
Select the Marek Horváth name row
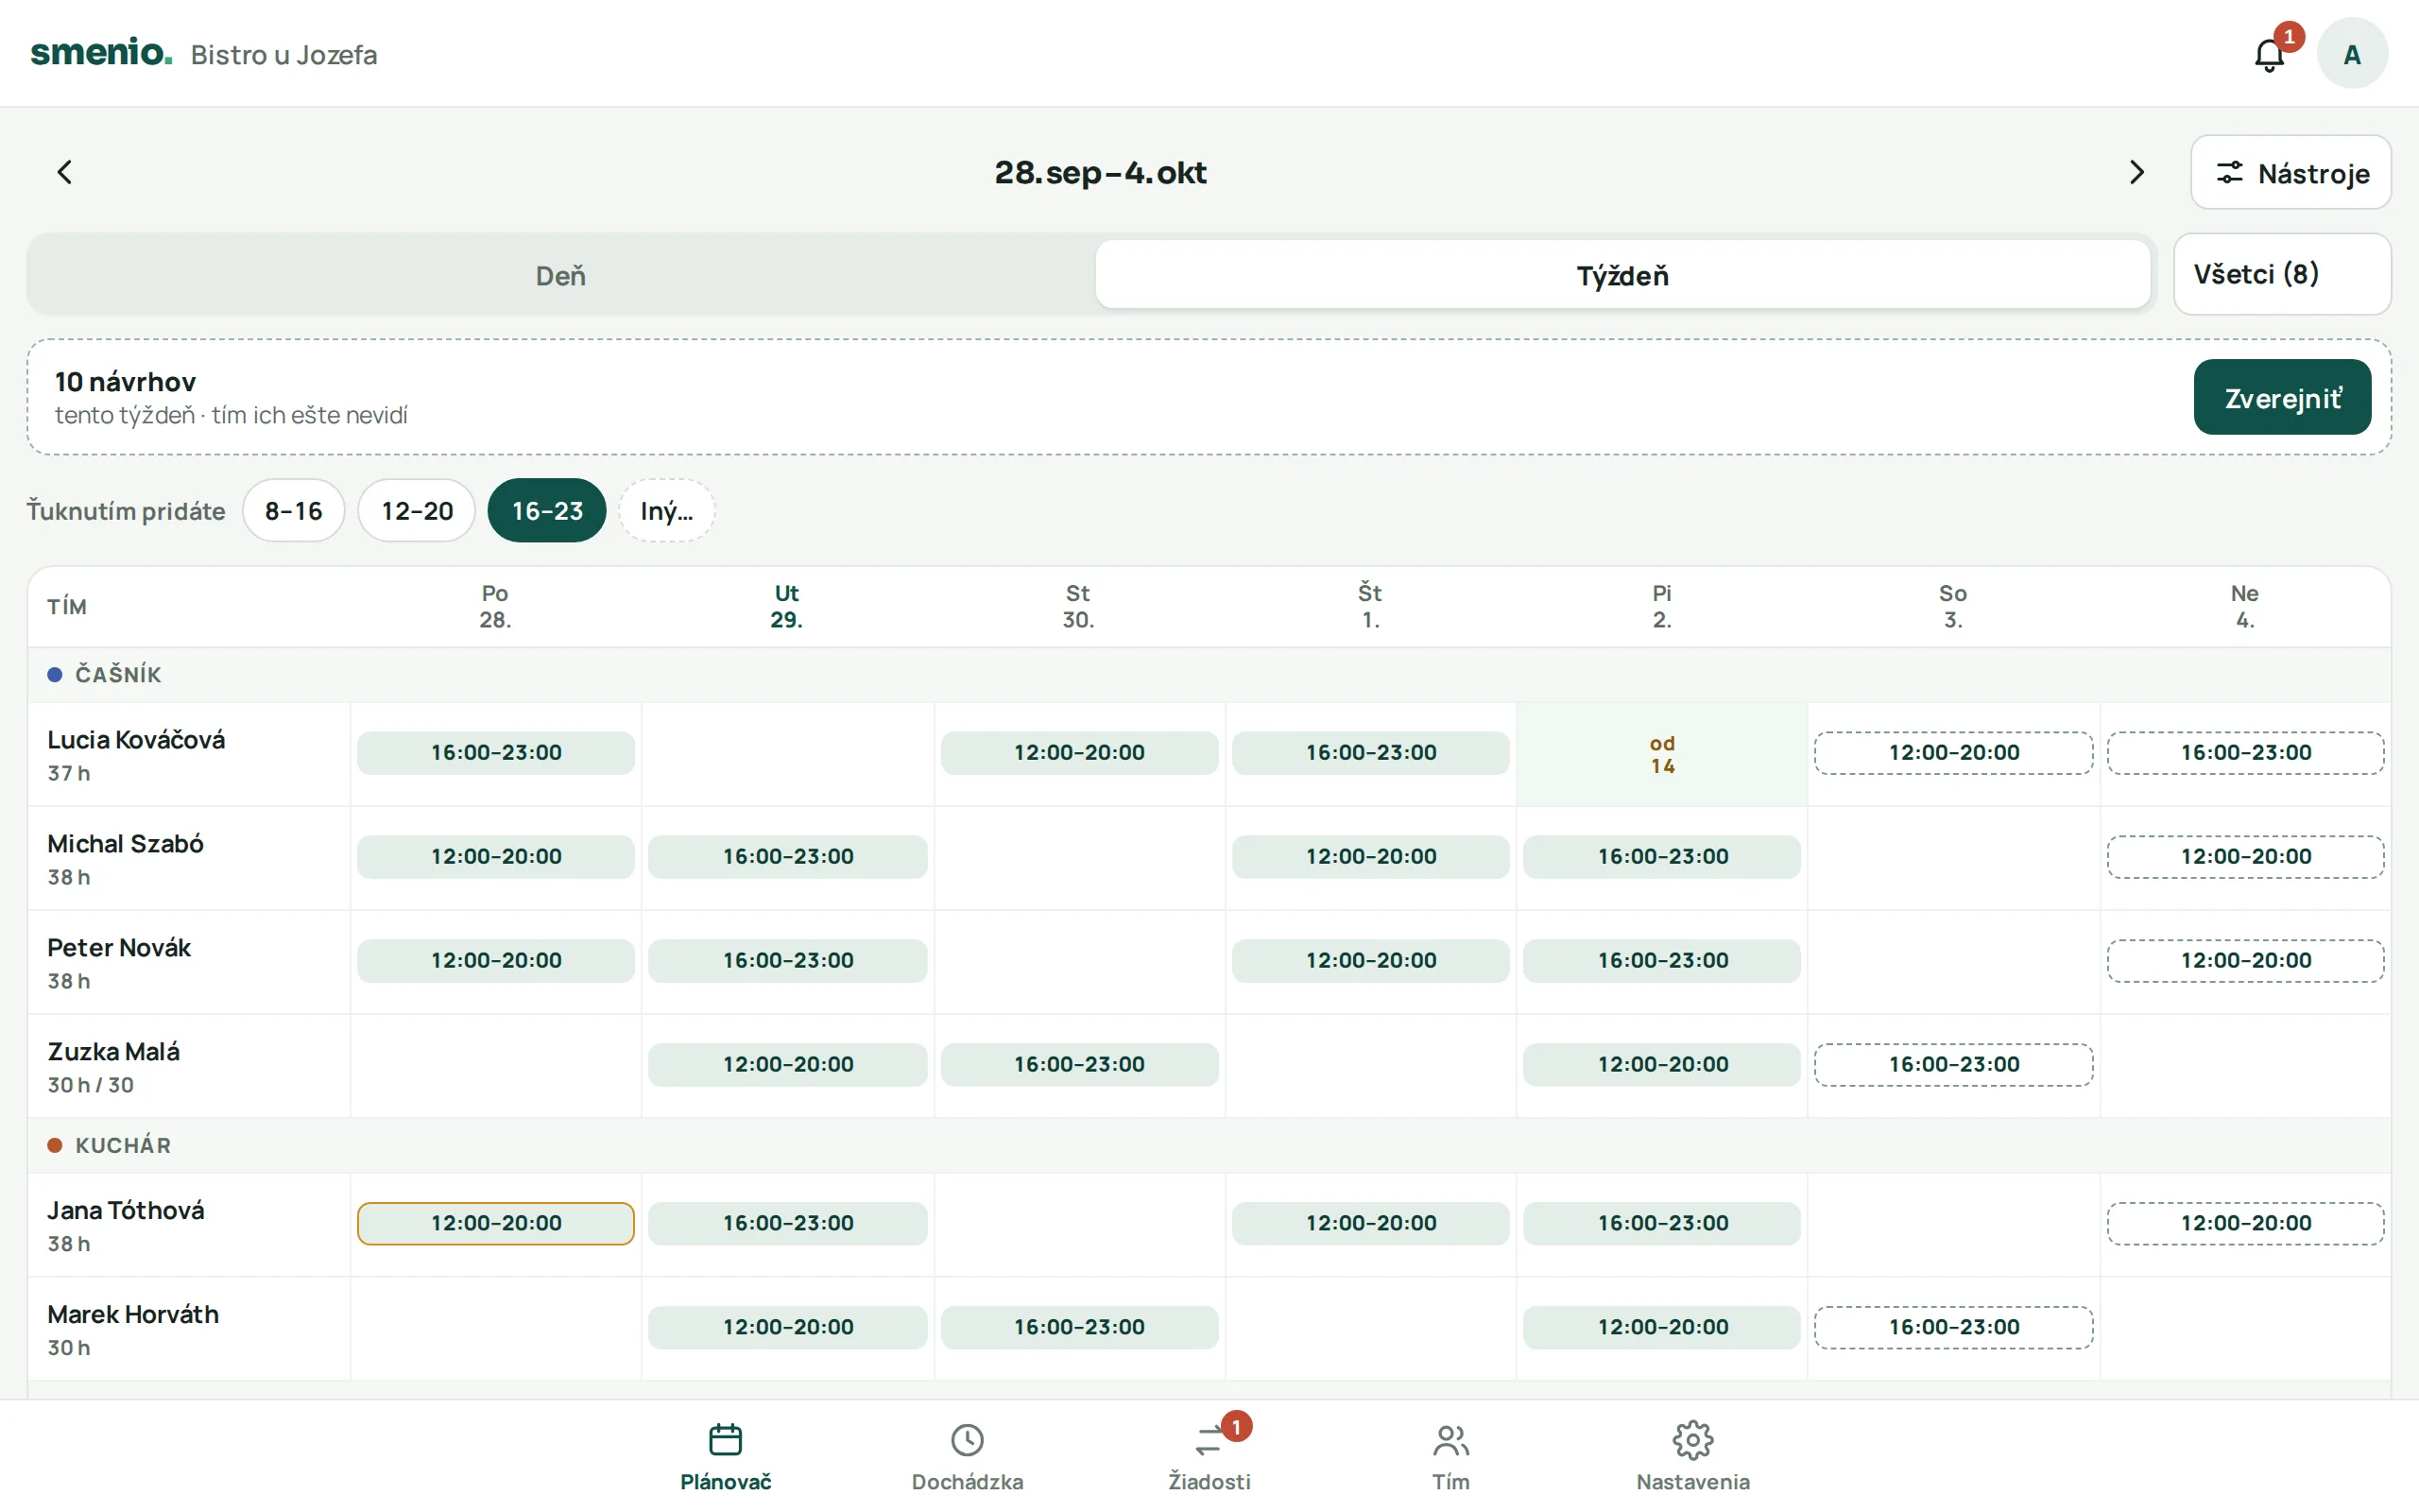click(x=189, y=1330)
